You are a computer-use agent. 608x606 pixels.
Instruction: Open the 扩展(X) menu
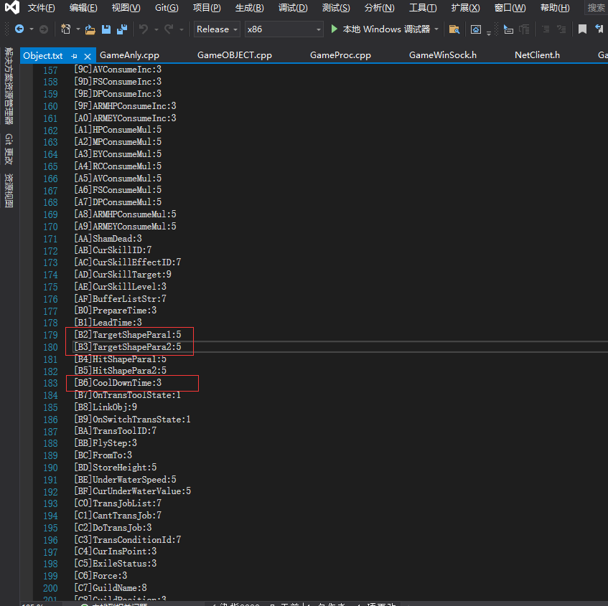(465, 8)
